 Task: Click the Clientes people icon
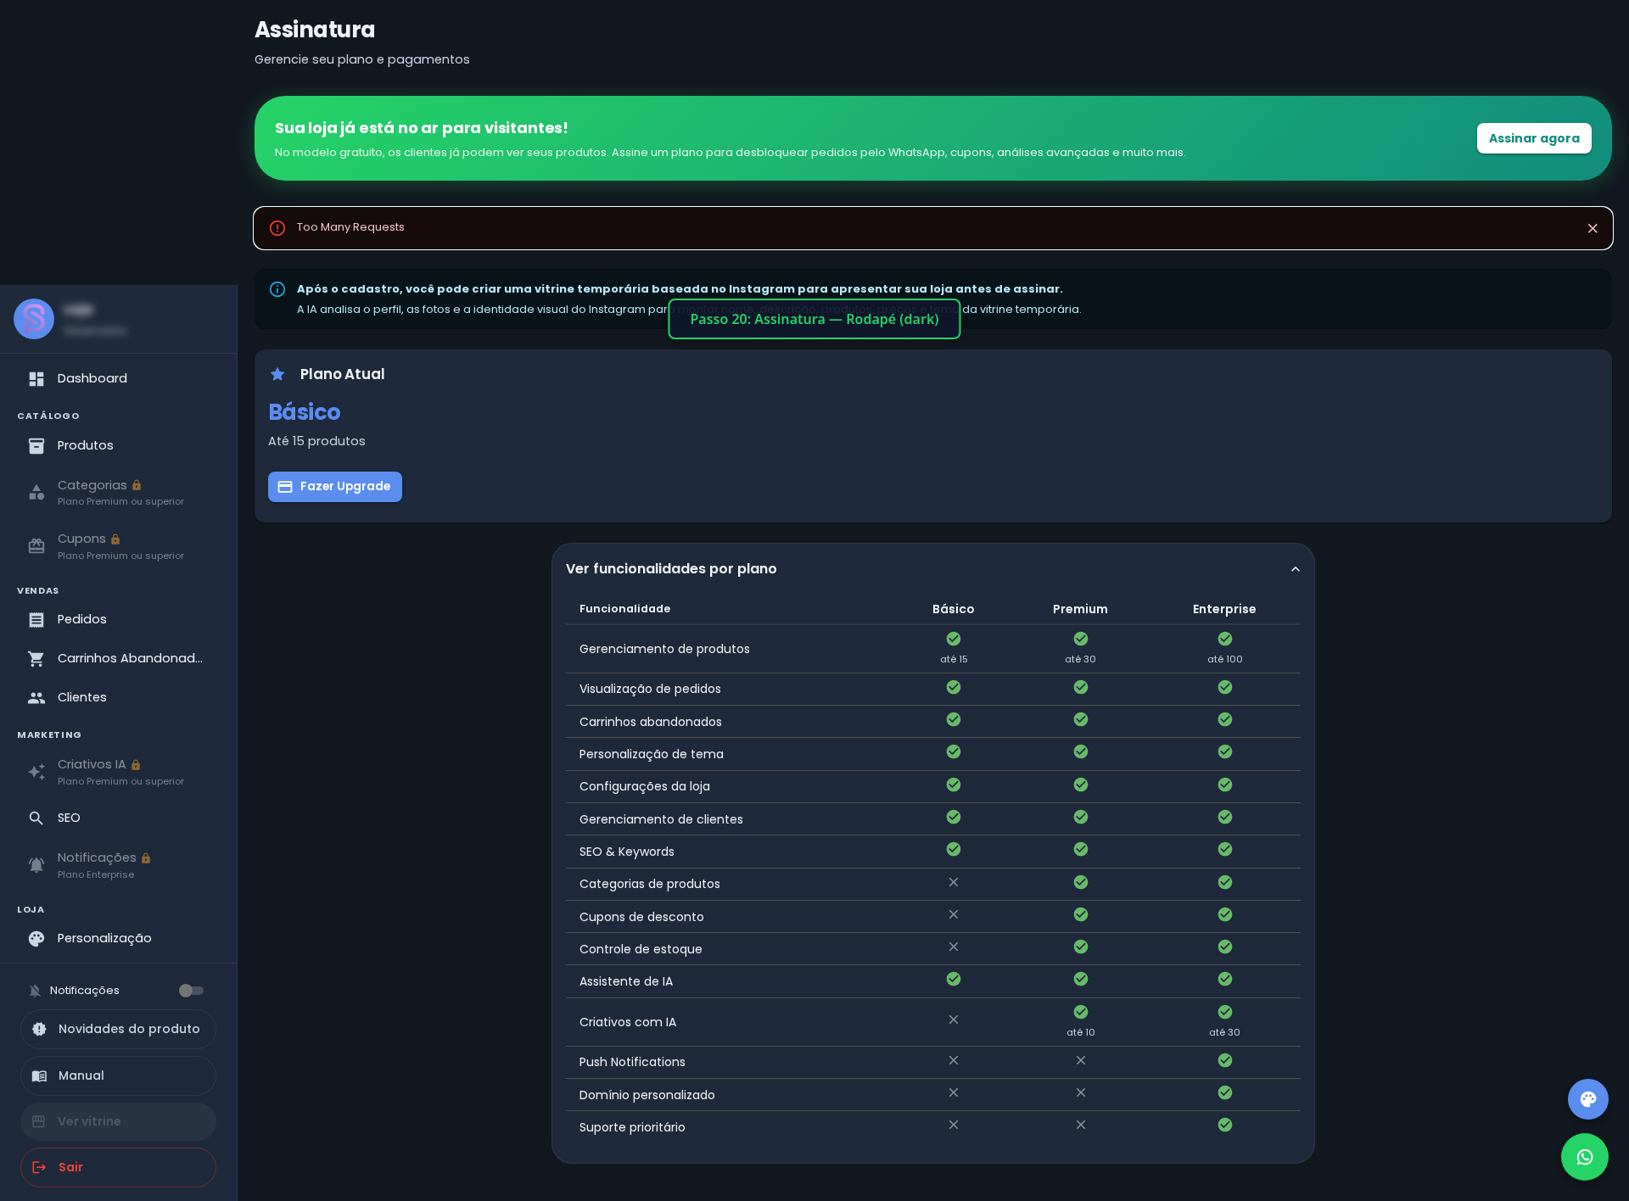click(x=36, y=697)
